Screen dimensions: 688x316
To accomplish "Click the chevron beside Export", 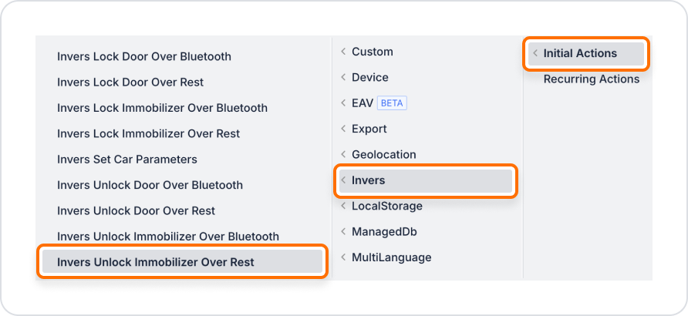I will [x=343, y=129].
